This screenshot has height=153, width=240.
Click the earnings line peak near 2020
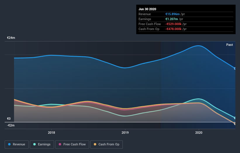coord(198,99)
